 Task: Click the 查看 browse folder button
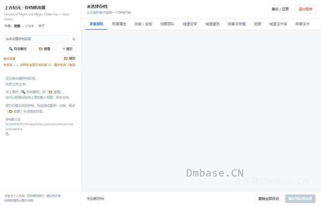(45, 49)
